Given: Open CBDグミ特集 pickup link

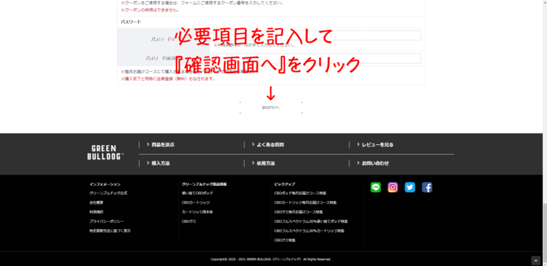Looking at the screenshot, I should click(x=285, y=240).
